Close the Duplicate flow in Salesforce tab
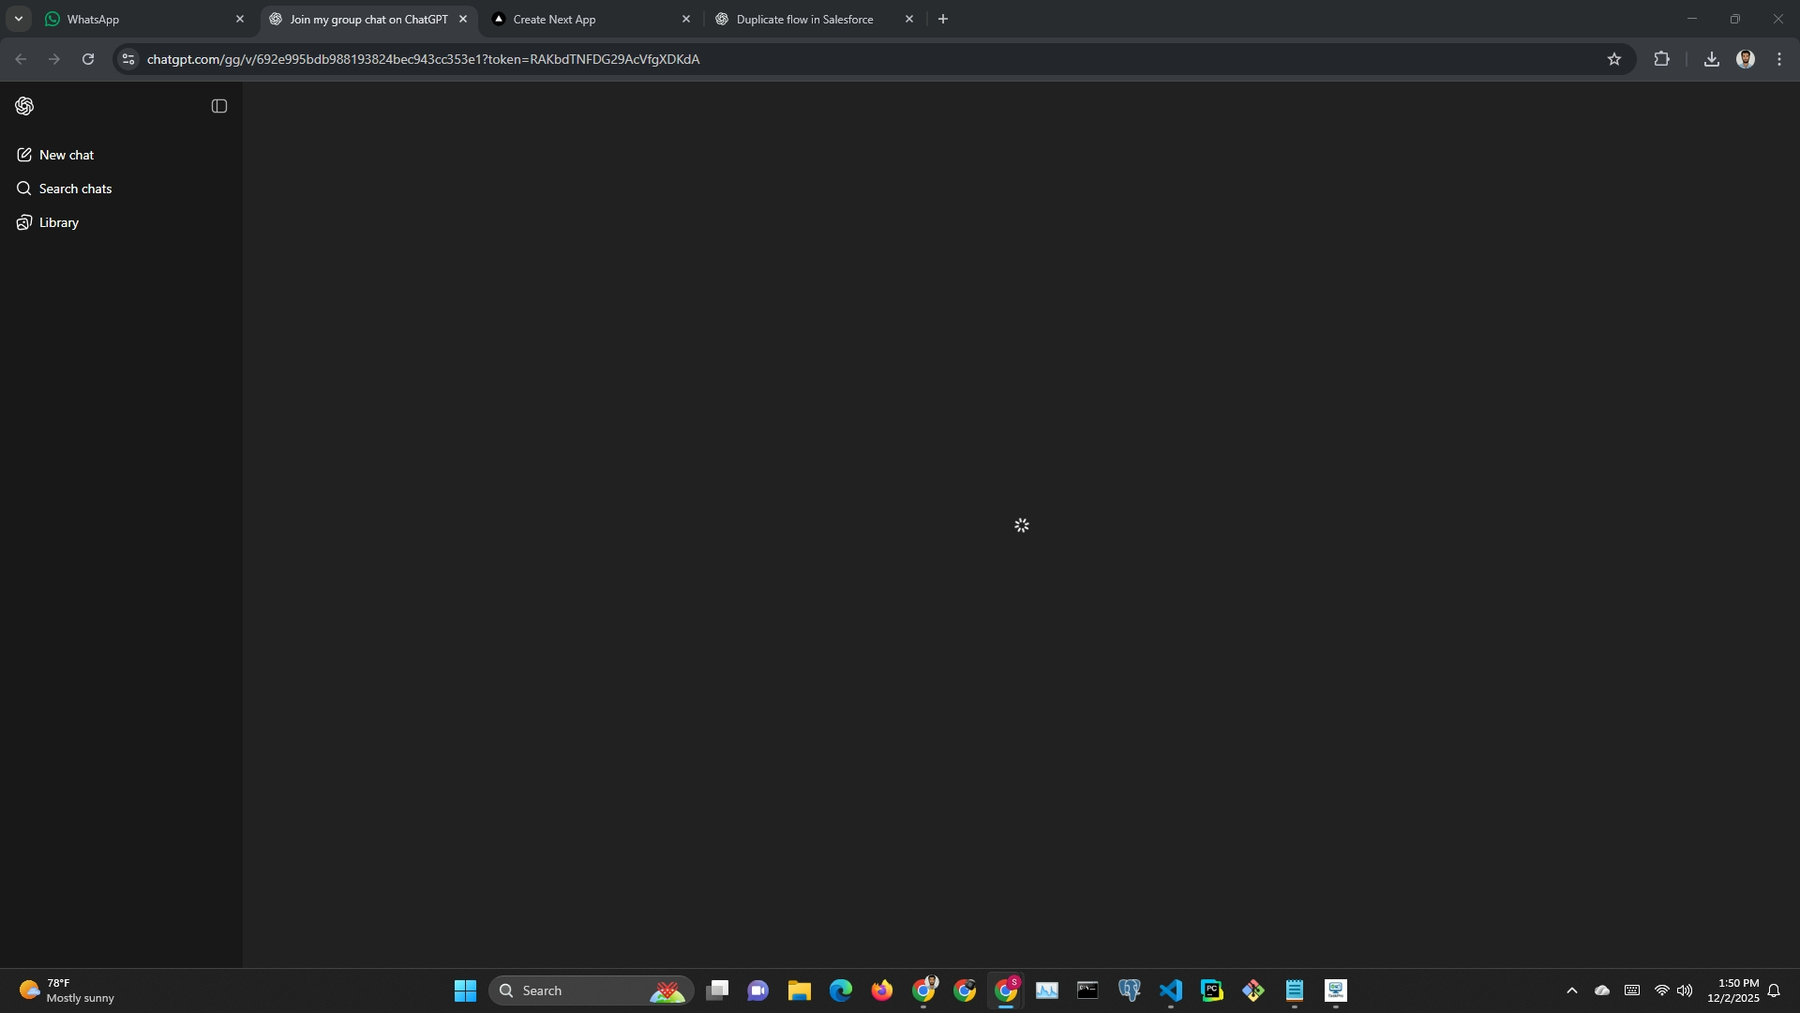This screenshot has width=1800, height=1013. (908, 19)
